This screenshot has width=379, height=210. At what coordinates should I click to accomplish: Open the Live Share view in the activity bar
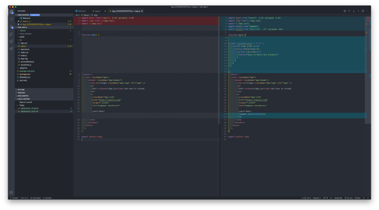11,49
